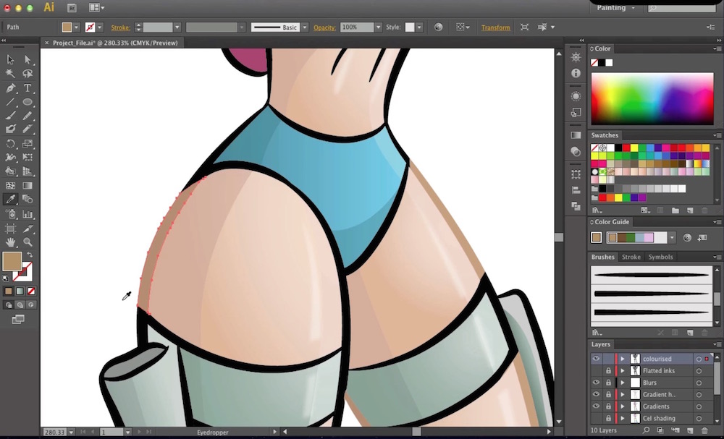
Task: Select the Hand tool
Action: pos(11,242)
